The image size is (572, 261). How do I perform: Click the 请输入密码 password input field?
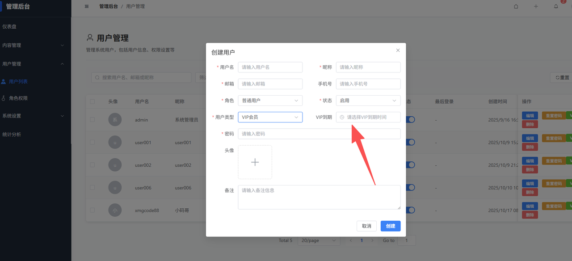click(319, 134)
